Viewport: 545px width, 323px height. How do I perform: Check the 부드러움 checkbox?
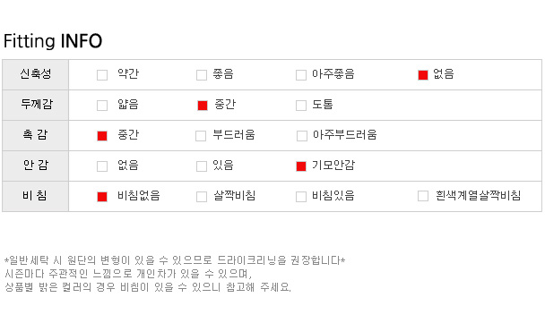click(201, 136)
